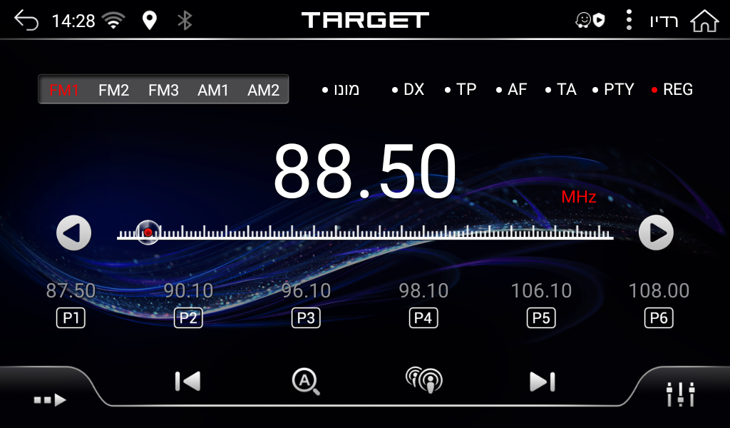Switch to the FM3 band
This screenshot has width=730, height=428.
[163, 90]
